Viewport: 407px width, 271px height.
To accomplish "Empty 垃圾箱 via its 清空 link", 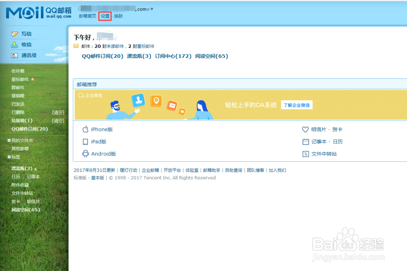I will (x=58, y=120).
